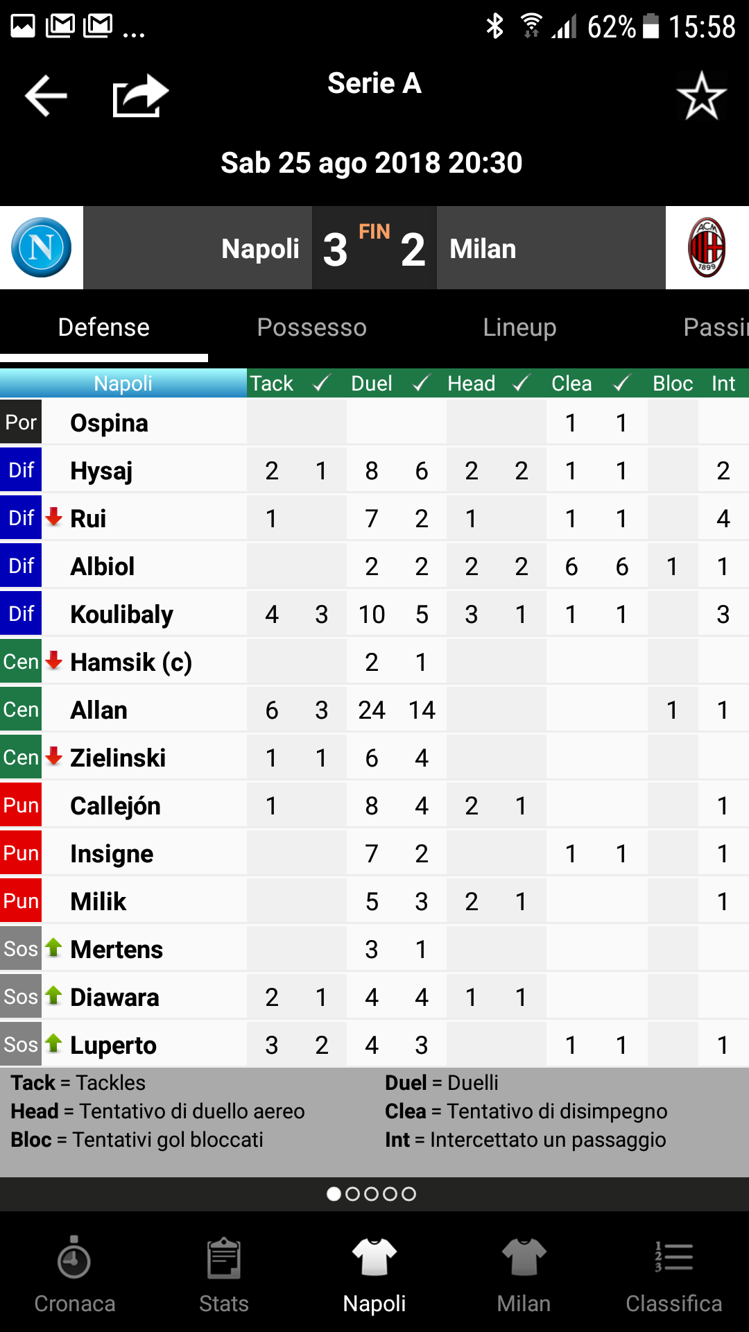The height and width of the screenshot is (1332, 749).
Task: Tap the back arrow icon
Action: tap(46, 96)
